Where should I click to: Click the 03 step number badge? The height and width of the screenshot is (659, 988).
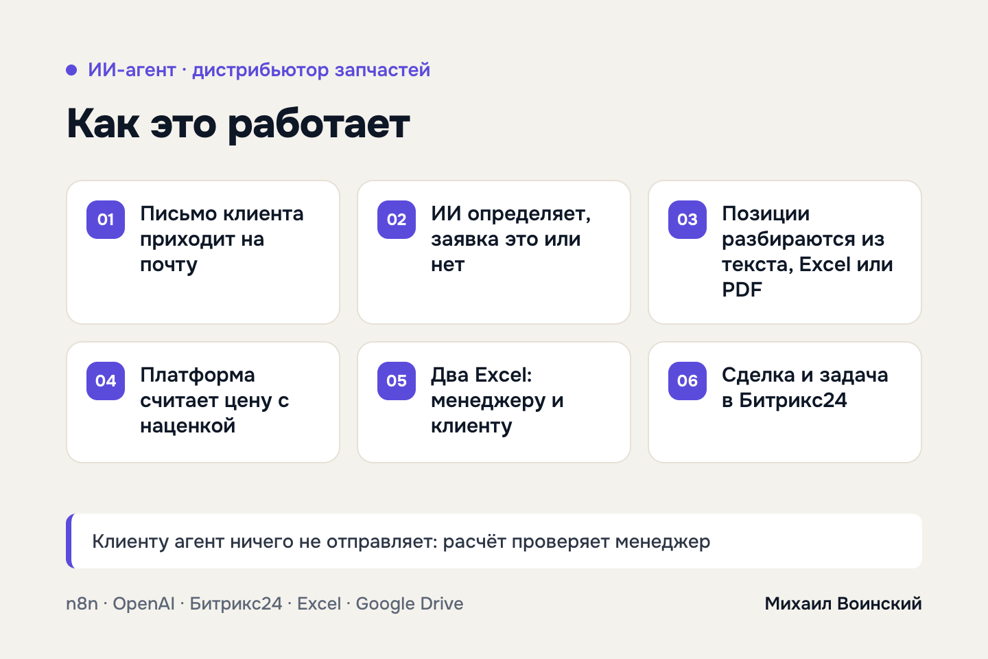tap(687, 220)
